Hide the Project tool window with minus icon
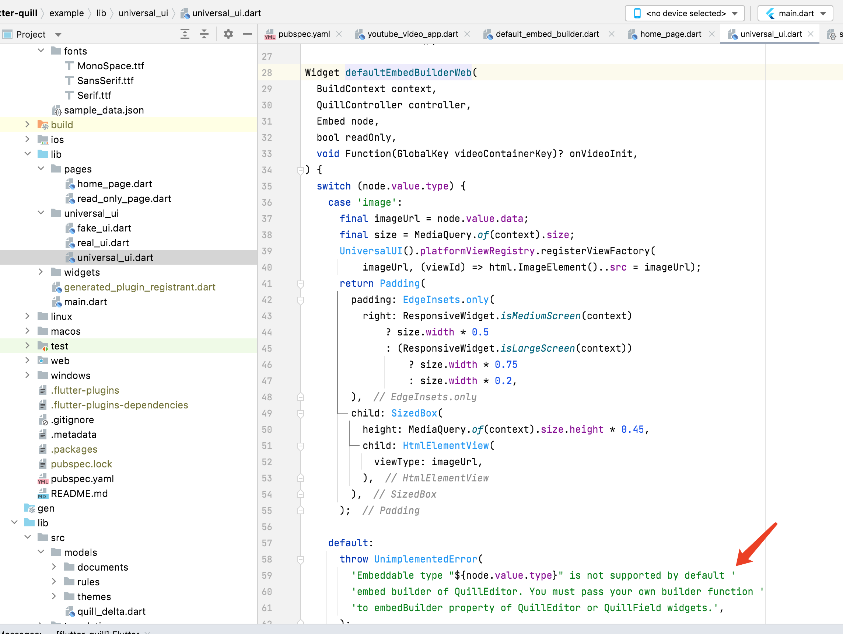 coord(248,34)
